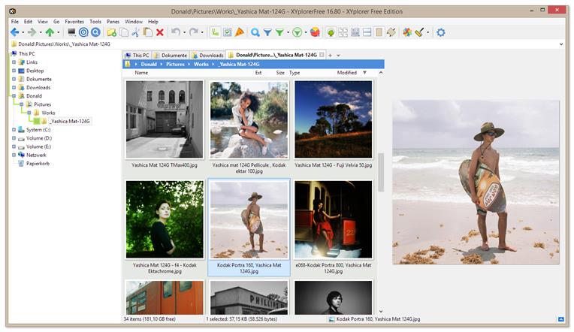Create a new folder via toolbar

(x=112, y=32)
